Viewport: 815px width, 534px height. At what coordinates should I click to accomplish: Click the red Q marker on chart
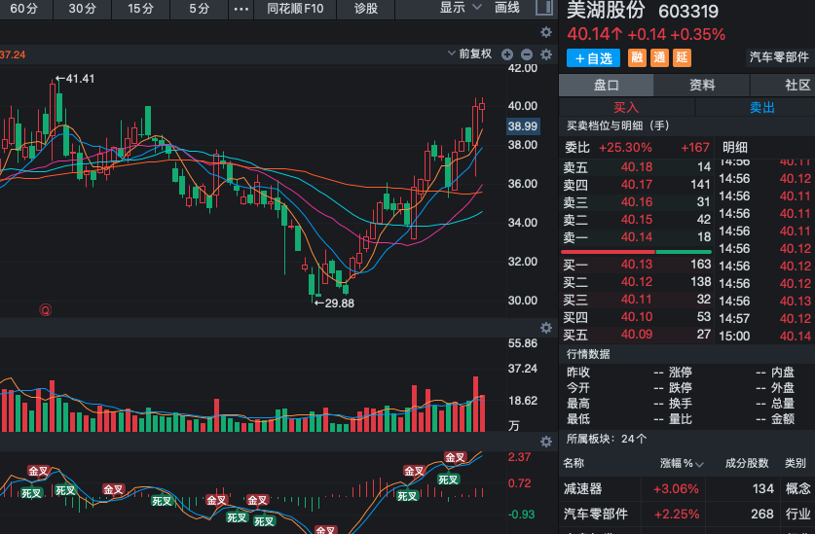[x=45, y=310]
